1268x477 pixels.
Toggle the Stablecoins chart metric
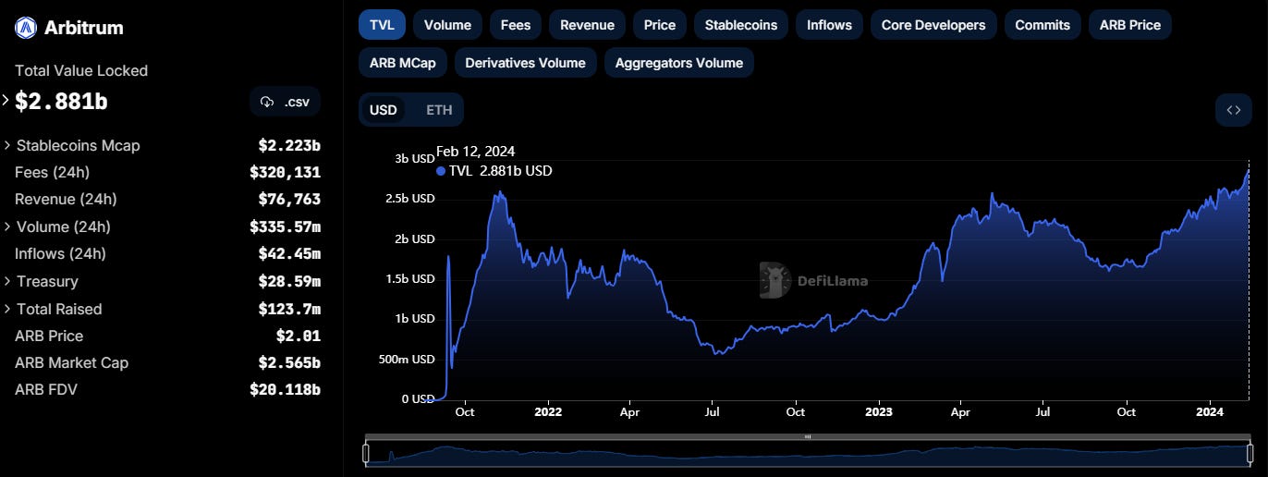741,25
